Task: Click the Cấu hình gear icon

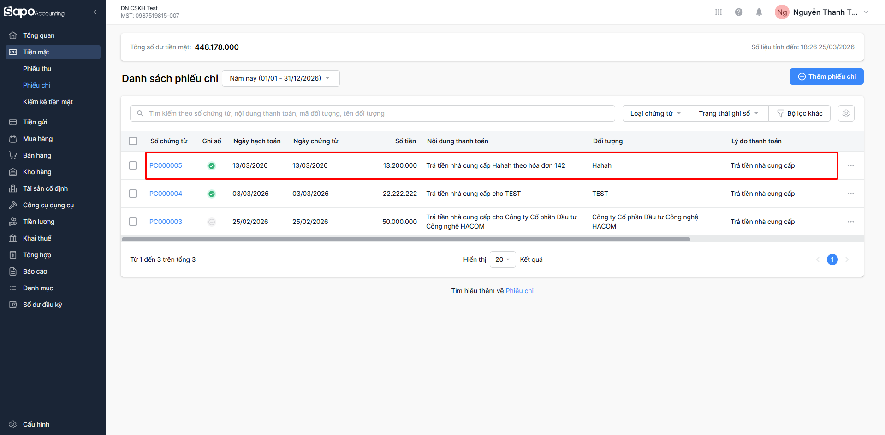Action: [x=13, y=424]
